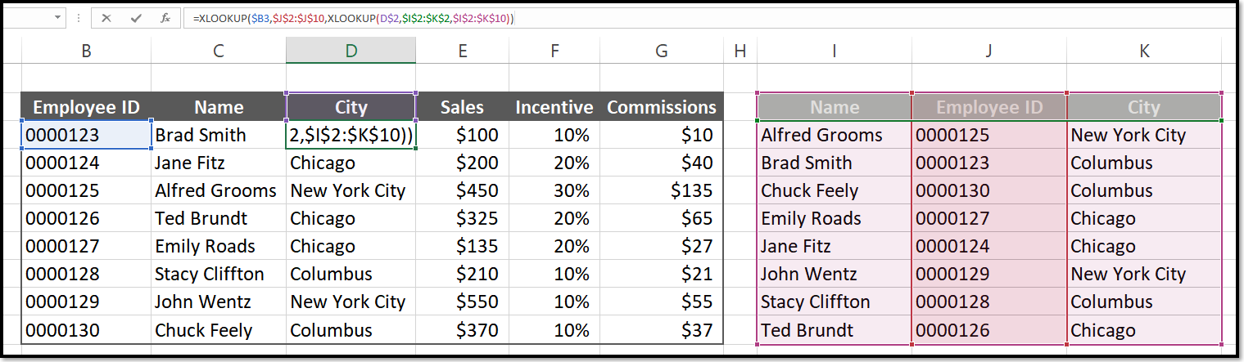
Task: Select column B header
Action: pos(86,51)
